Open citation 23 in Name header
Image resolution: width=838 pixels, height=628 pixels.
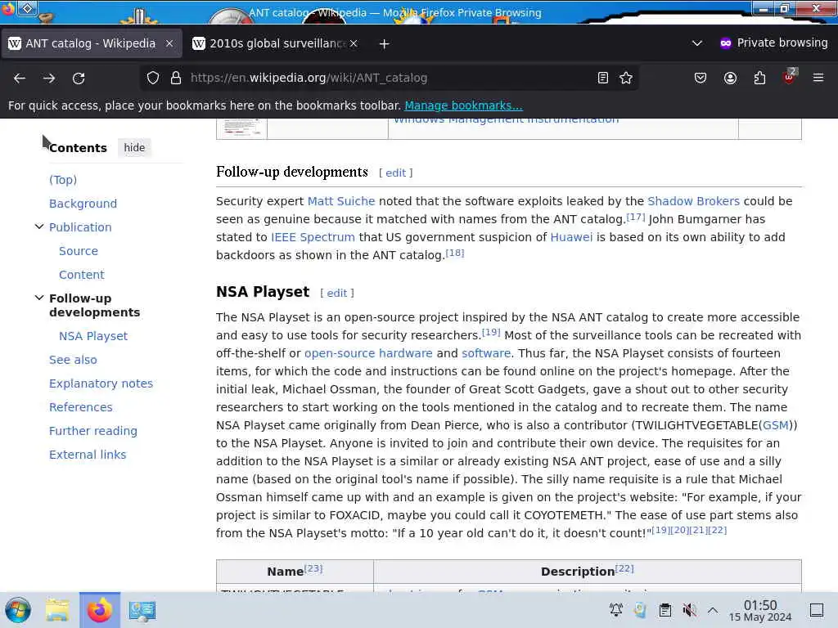coord(313,569)
